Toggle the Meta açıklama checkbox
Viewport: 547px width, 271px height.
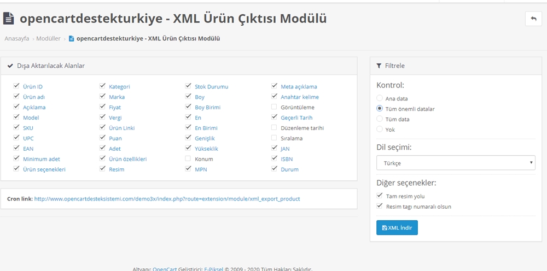tap(274, 86)
